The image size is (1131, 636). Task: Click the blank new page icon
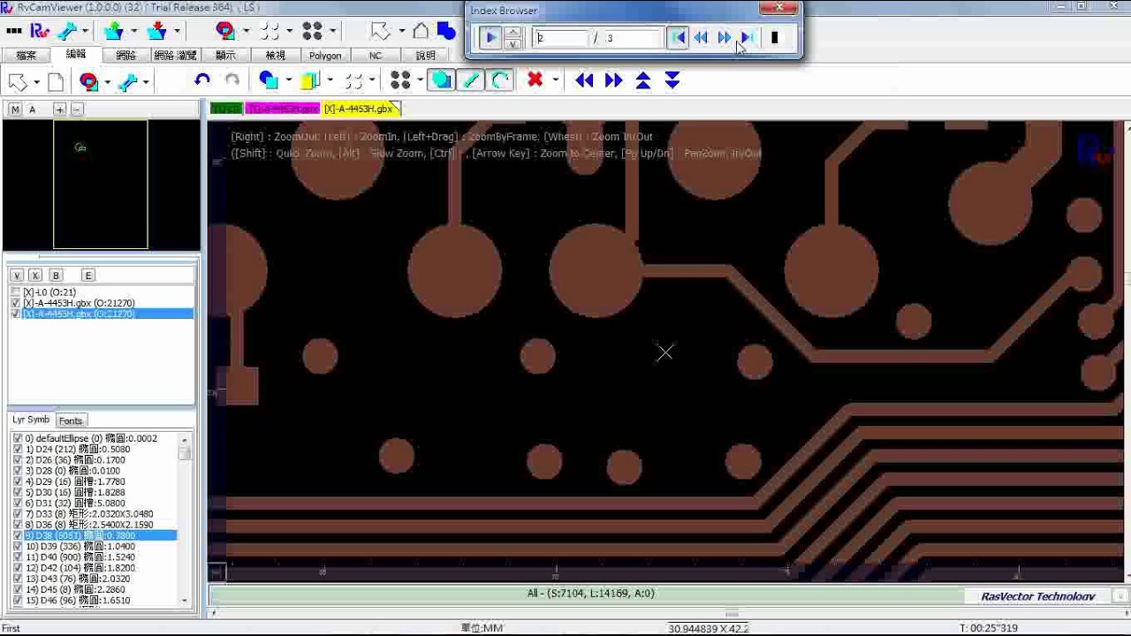tap(56, 81)
